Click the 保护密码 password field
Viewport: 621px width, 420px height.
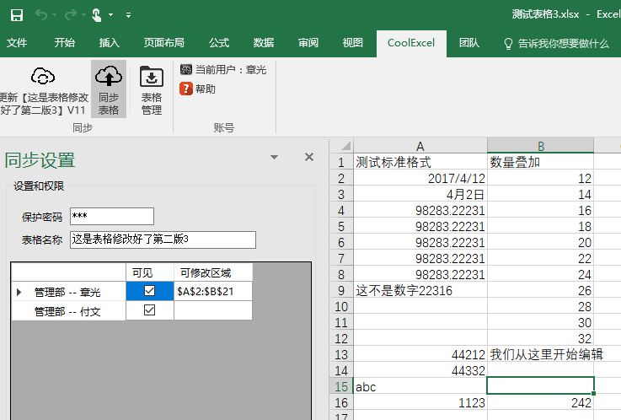coord(112,217)
